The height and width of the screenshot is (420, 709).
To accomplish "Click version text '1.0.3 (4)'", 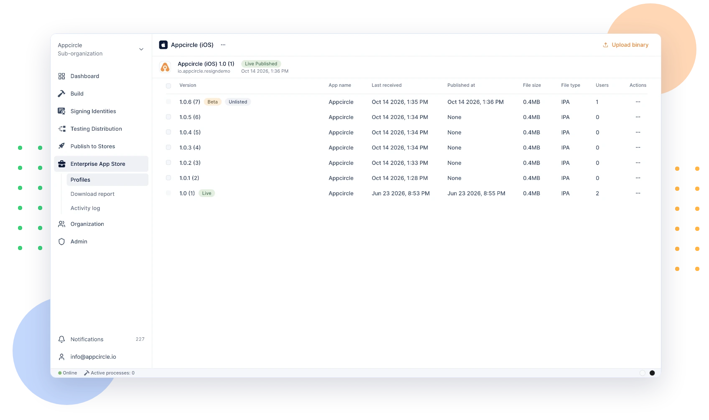I will (x=190, y=147).
